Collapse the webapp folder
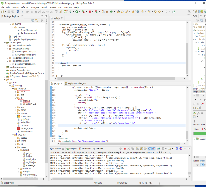This screenshot has width=206, height=187. (x=10, y=86)
